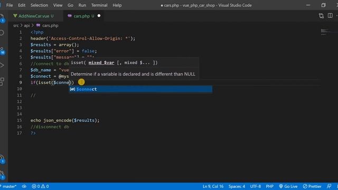Accept the $connect autocomplete suggestion
Screen dimensions: 338x190
point(140,89)
